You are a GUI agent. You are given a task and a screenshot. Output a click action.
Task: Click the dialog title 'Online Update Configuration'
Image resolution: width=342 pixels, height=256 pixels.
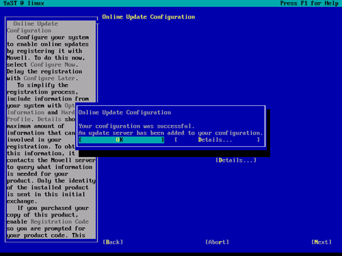pos(124,113)
